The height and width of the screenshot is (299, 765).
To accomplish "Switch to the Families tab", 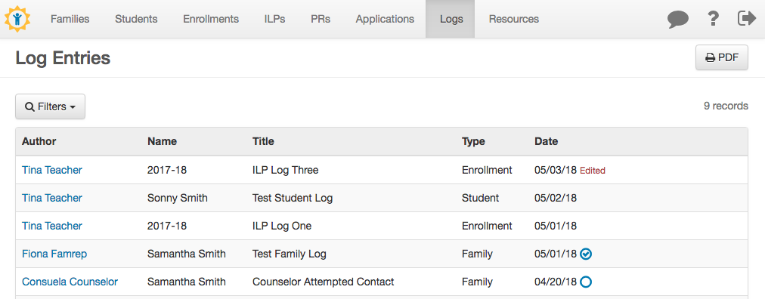I will pyautogui.click(x=70, y=19).
